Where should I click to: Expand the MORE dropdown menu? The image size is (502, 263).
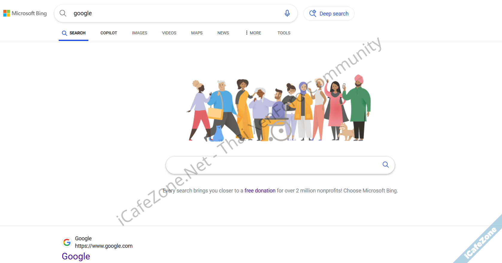pos(253,33)
